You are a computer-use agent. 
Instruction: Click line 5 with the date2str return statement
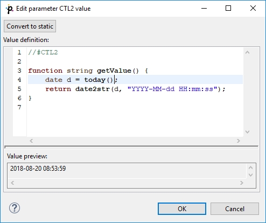click(135, 89)
